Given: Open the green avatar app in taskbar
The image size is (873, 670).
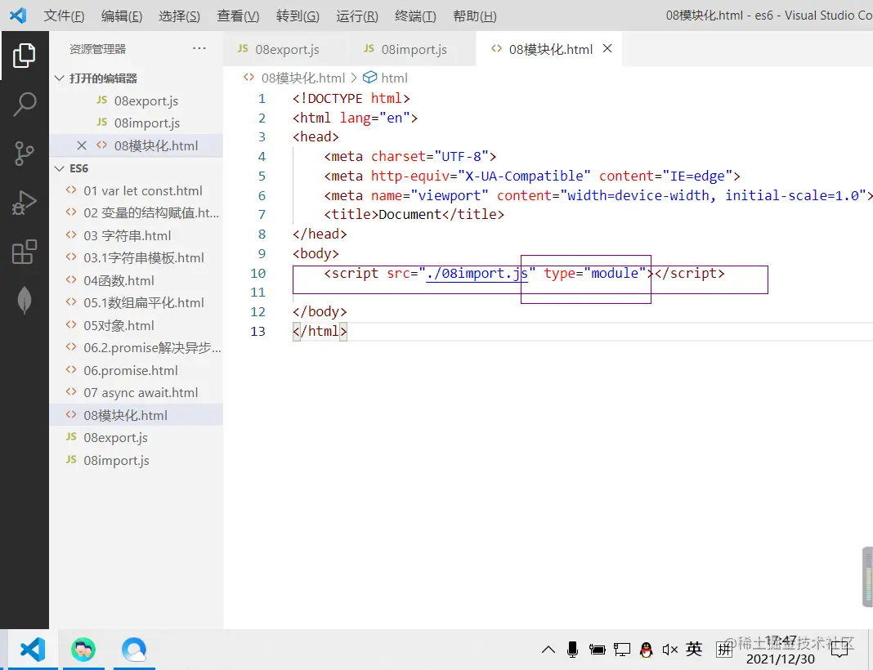Looking at the screenshot, I should pos(83,650).
